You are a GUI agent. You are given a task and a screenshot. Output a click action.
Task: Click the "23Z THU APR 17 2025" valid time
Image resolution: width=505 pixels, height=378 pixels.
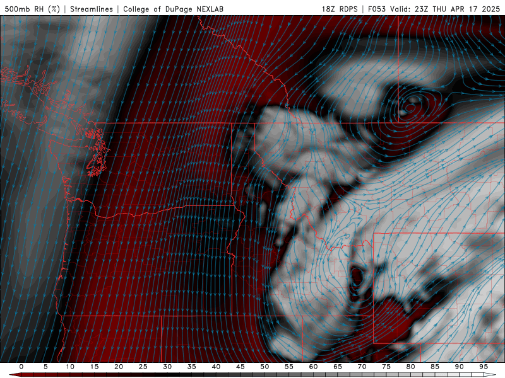coord(457,9)
